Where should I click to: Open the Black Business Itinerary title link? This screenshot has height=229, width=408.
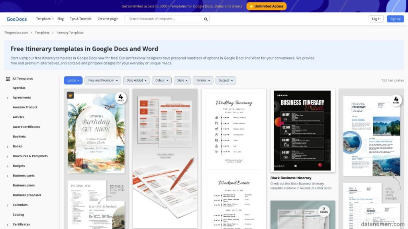pos(291,178)
